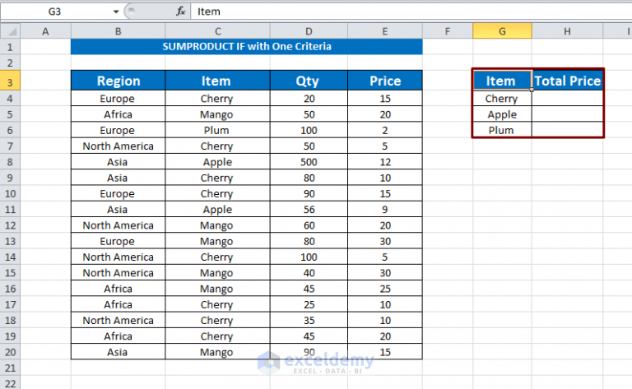
Task: Select price '30' in row 13
Action: point(385,241)
